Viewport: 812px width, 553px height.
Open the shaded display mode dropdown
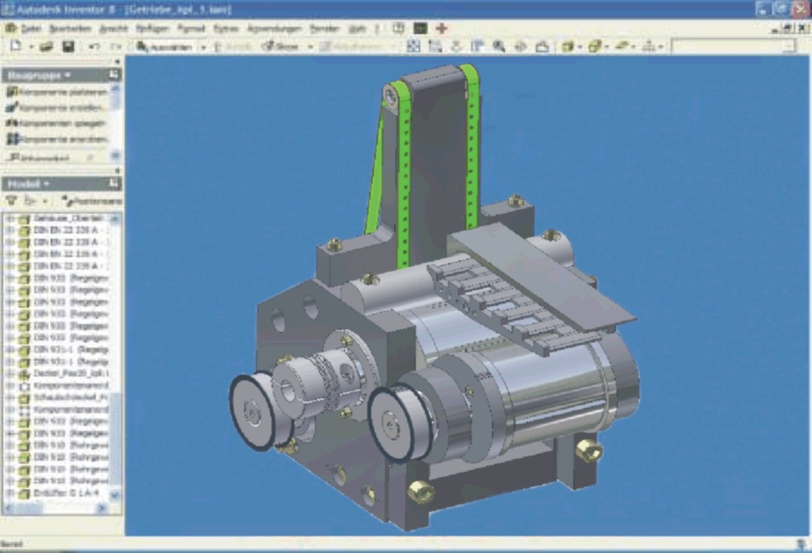[579, 47]
